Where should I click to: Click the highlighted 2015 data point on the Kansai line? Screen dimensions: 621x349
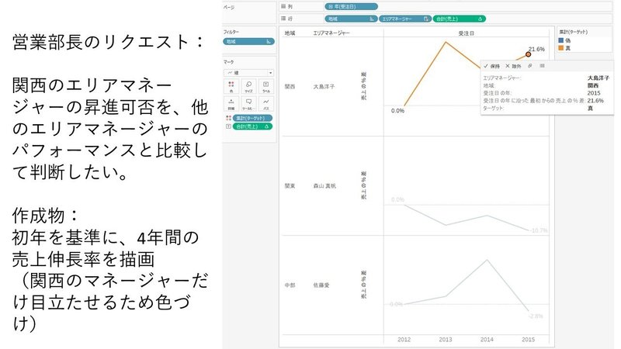click(529, 54)
